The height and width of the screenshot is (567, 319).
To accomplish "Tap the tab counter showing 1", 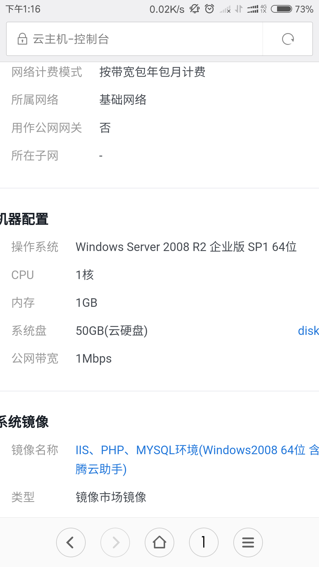I will [204, 542].
